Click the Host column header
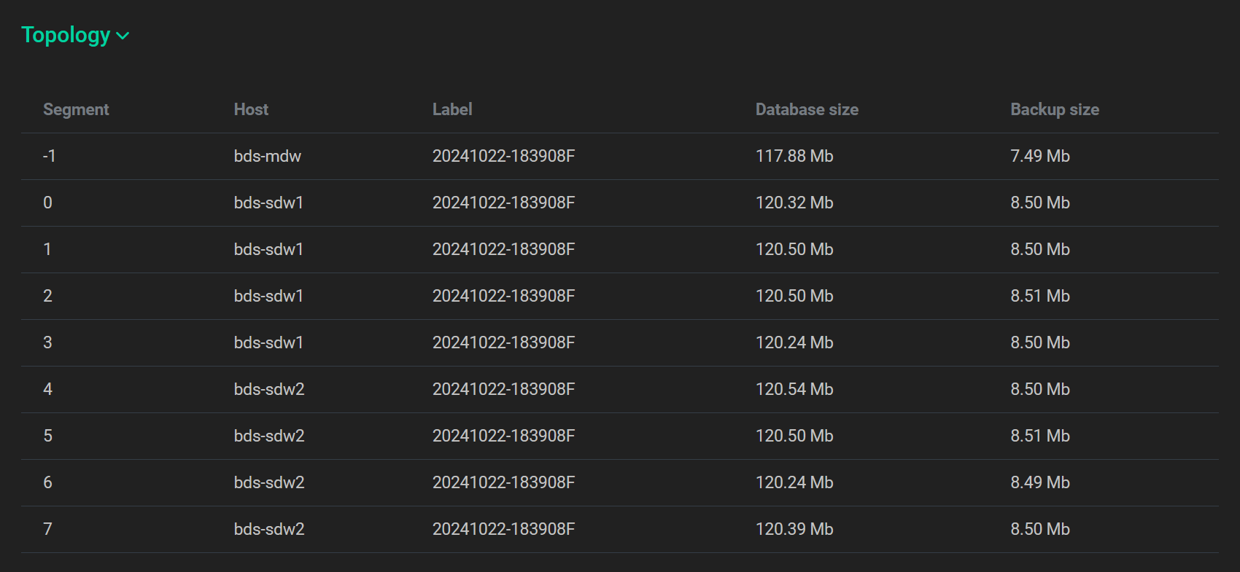Viewport: 1240px width, 572px height. pyautogui.click(x=251, y=109)
